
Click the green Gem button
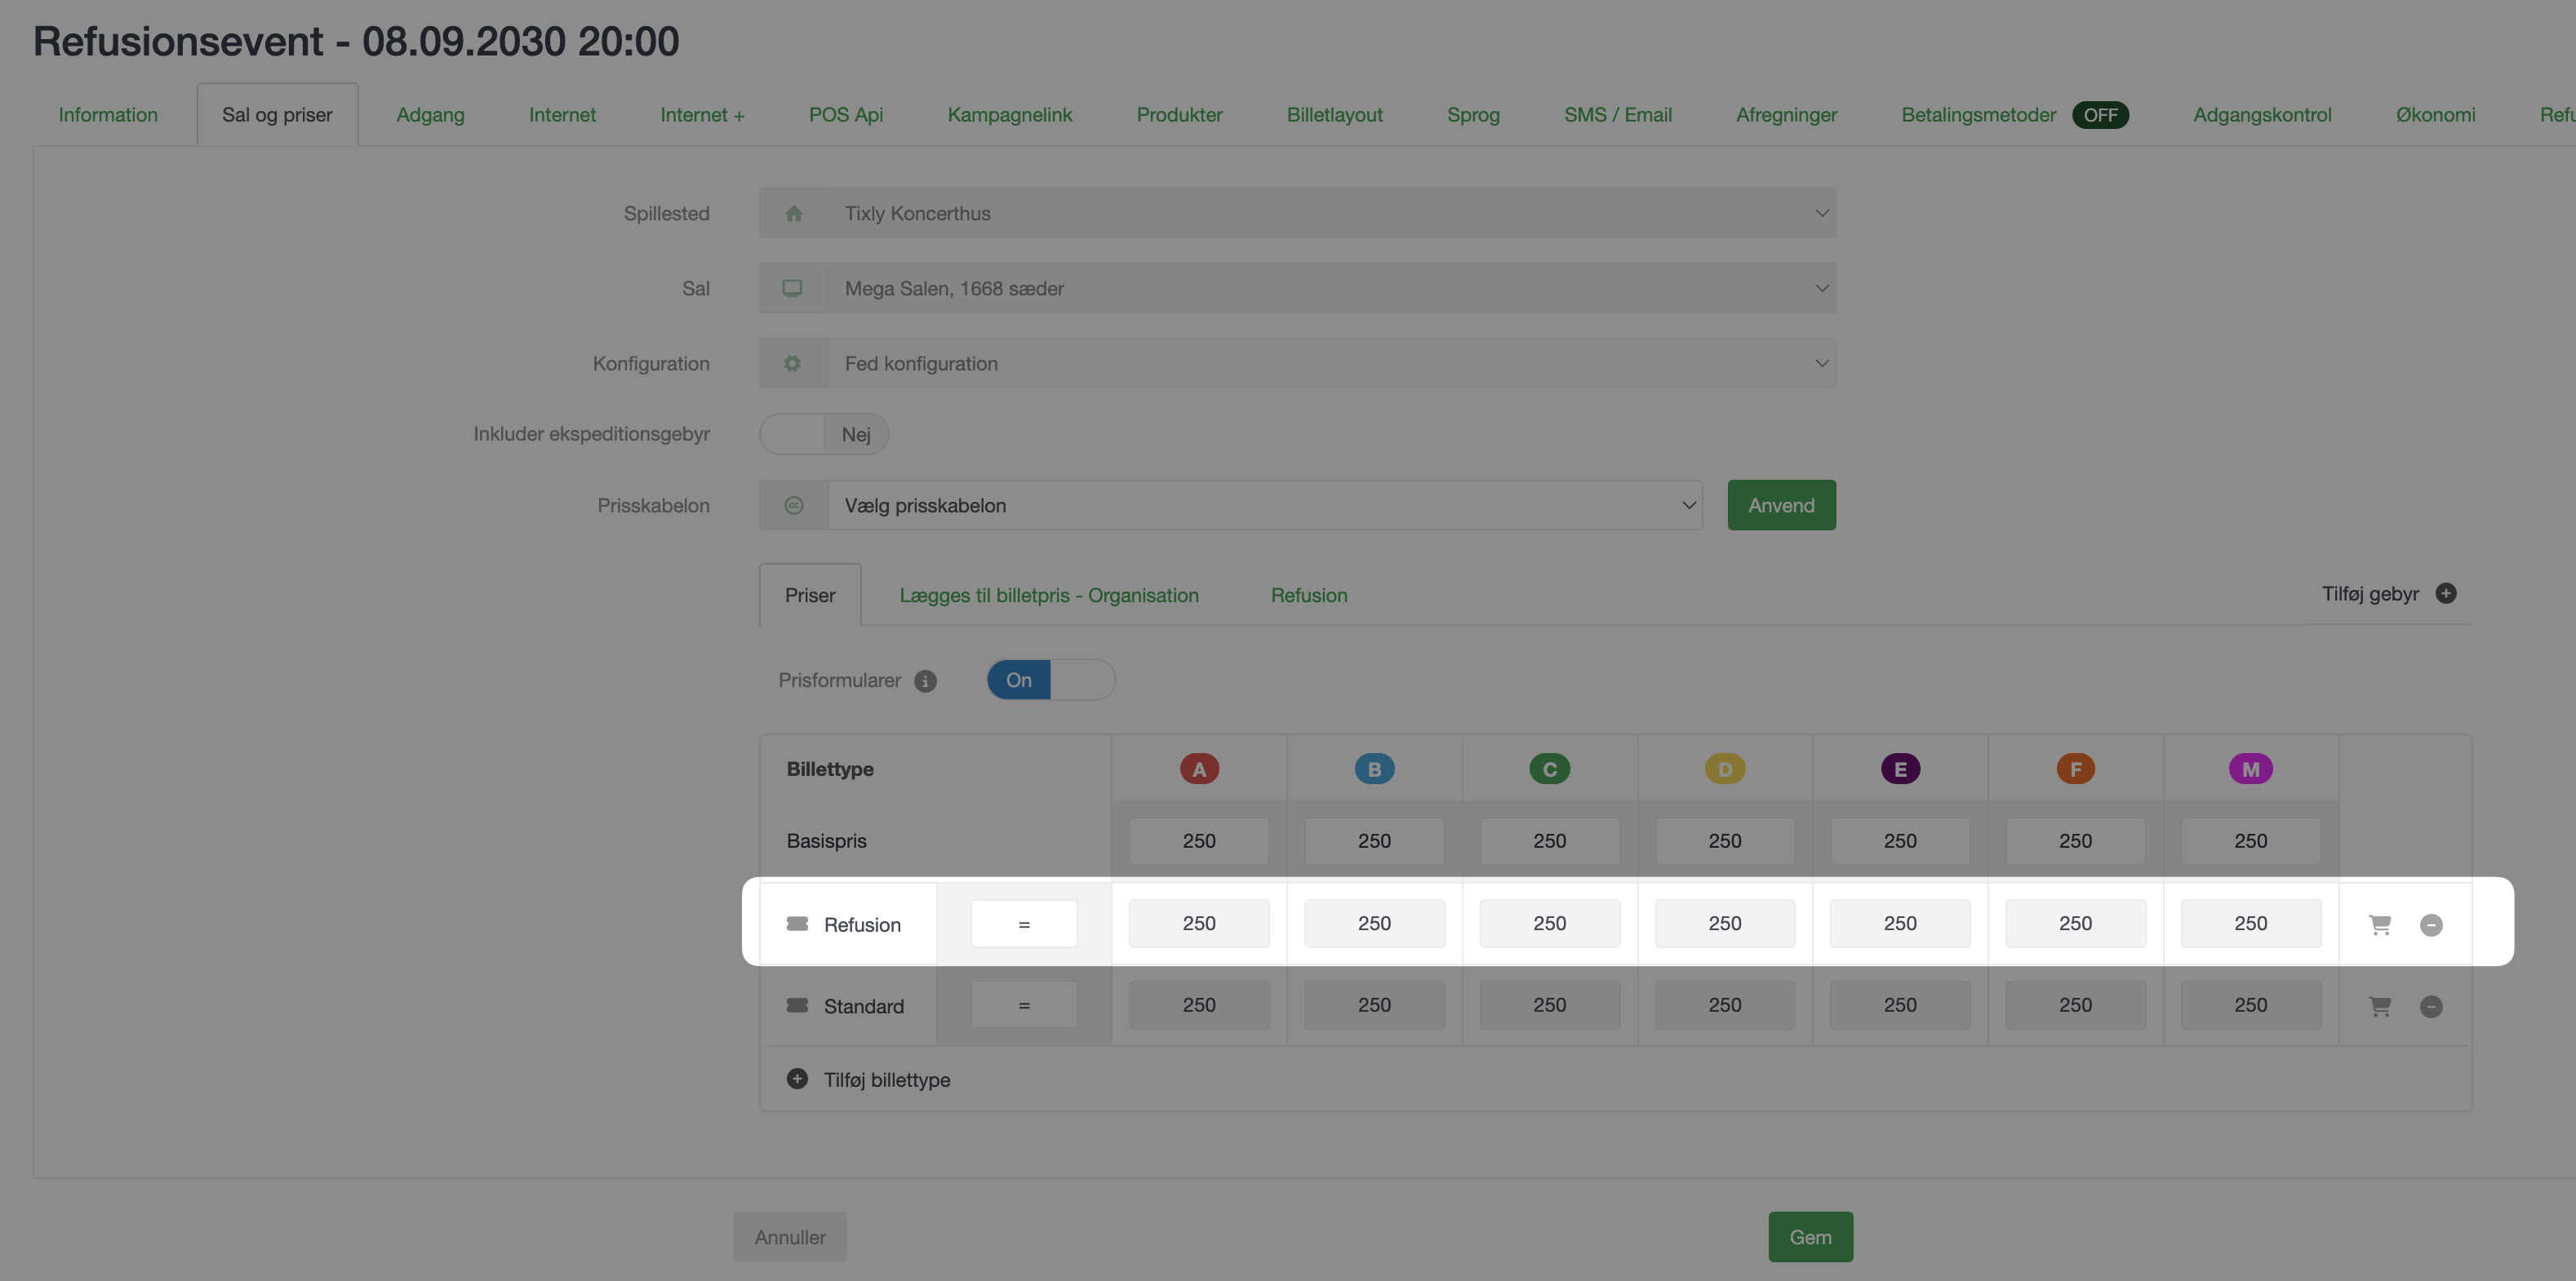pyautogui.click(x=1810, y=1237)
